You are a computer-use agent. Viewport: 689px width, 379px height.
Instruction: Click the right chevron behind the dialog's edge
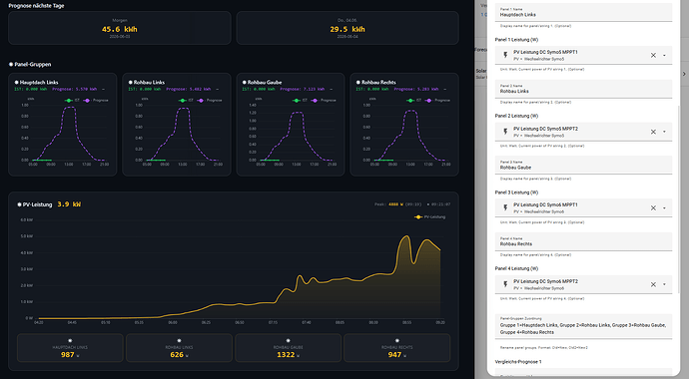pos(684,74)
